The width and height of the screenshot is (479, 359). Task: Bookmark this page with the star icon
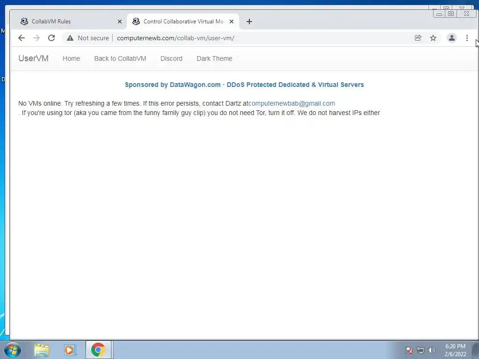click(433, 38)
